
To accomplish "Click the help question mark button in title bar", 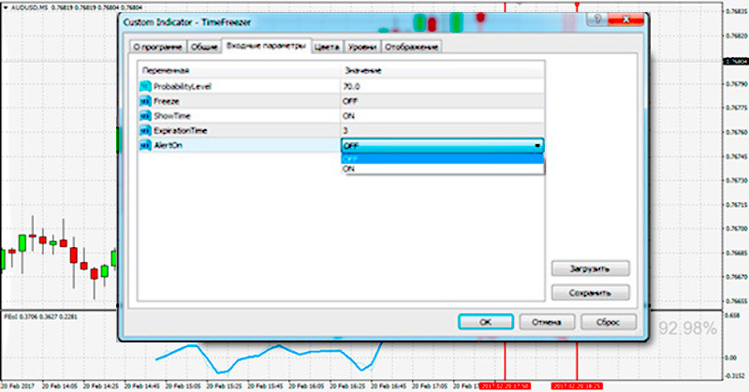I will [597, 20].
